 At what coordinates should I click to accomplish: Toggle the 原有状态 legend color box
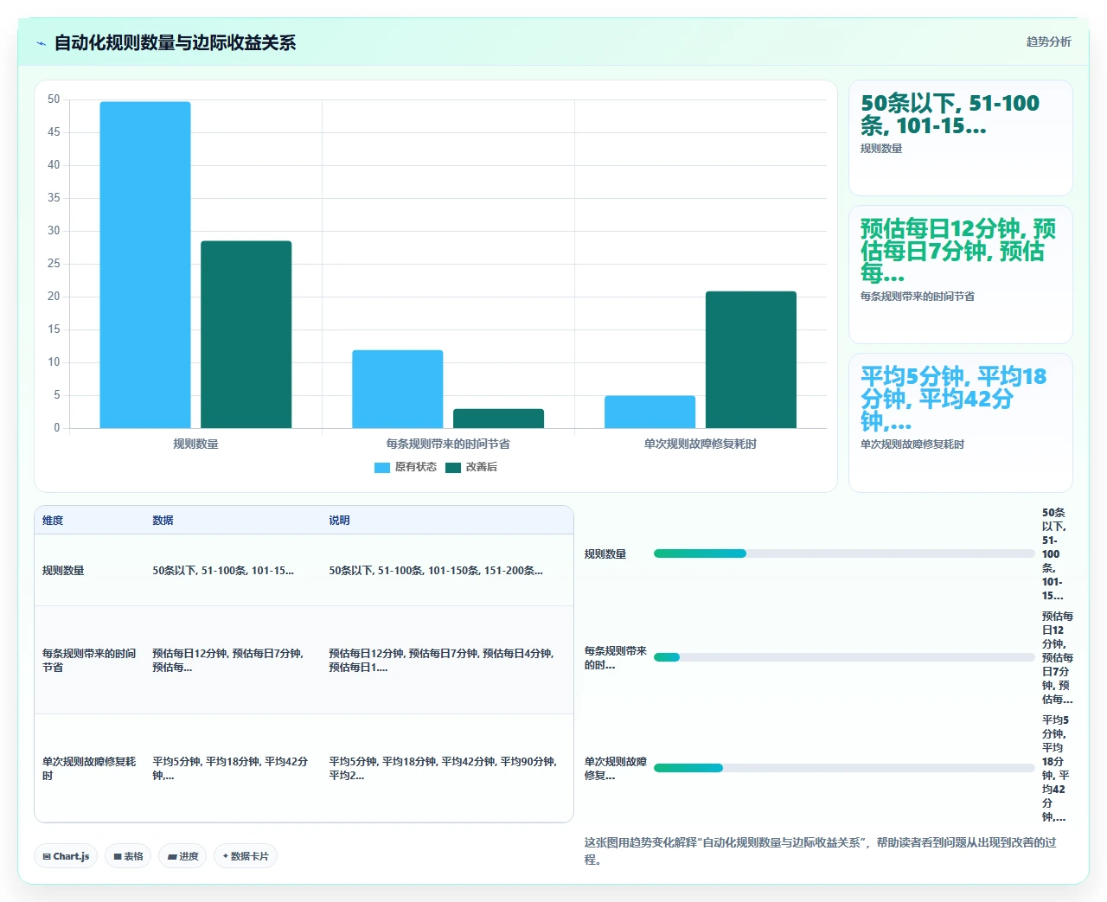(382, 468)
